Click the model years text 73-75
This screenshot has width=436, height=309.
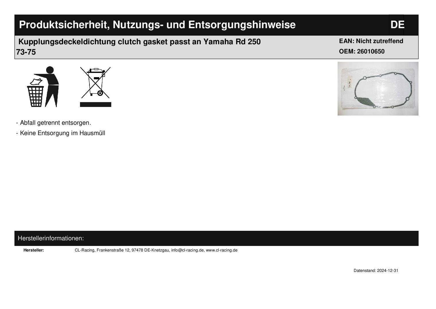[26, 52]
